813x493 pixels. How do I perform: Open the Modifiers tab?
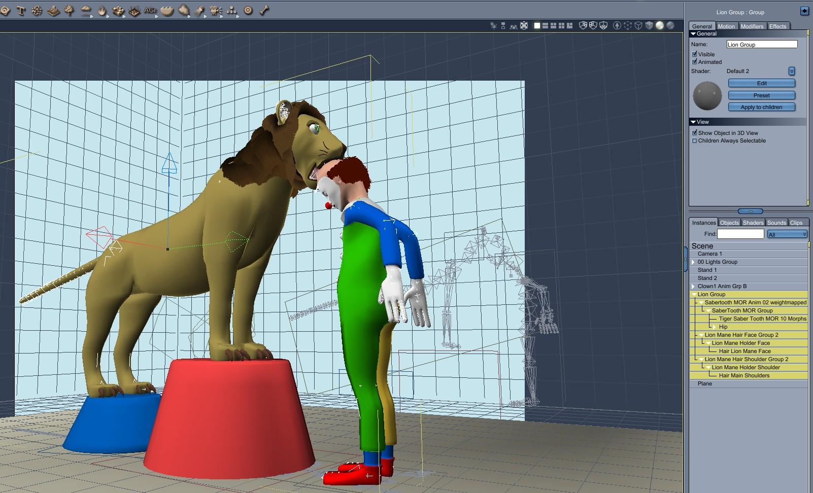click(752, 26)
